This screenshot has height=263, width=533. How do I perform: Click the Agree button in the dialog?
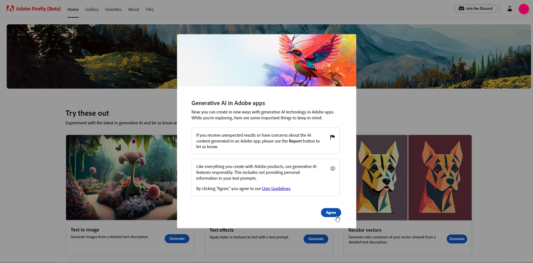pos(331,212)
